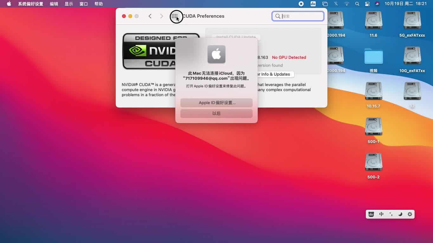Close the CUDA Preferences window
This screenshot has width=433, height=243.
124,16
